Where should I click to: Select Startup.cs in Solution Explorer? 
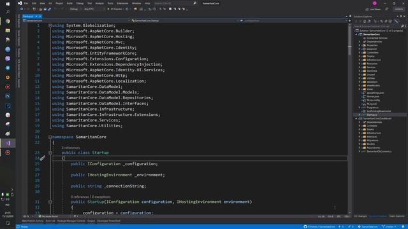(x=372, y=114)
